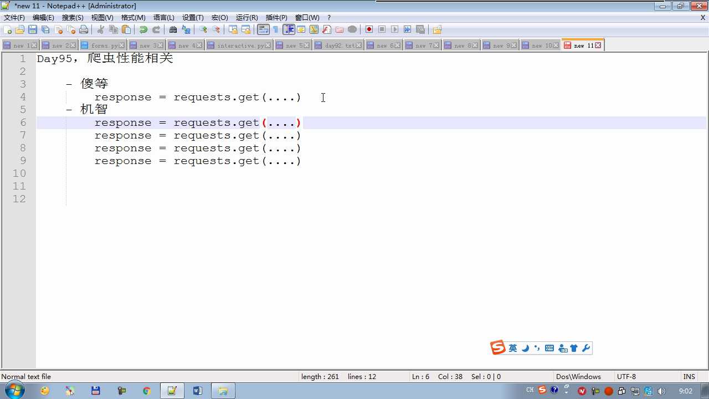Zoom in using the magnifier plus icon
Viewport: 709px width, 399px height.
203,29
